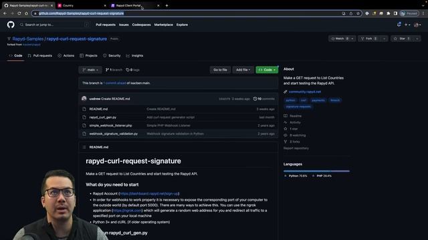Click the README outline list icon
Viewport: 428px width, 240px height.
84,147
